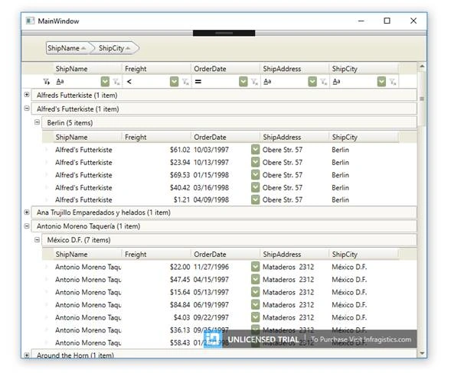Viewport: 451px width, 386px height.
Task: Click the less-than operator icon for Freight
Action: tap(129, 82)
